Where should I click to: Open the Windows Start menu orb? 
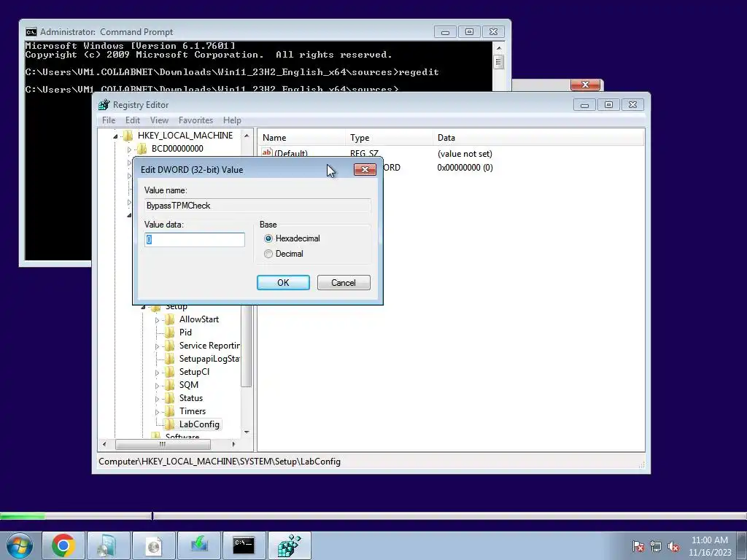pyautogui.click(x=20, y=545)
